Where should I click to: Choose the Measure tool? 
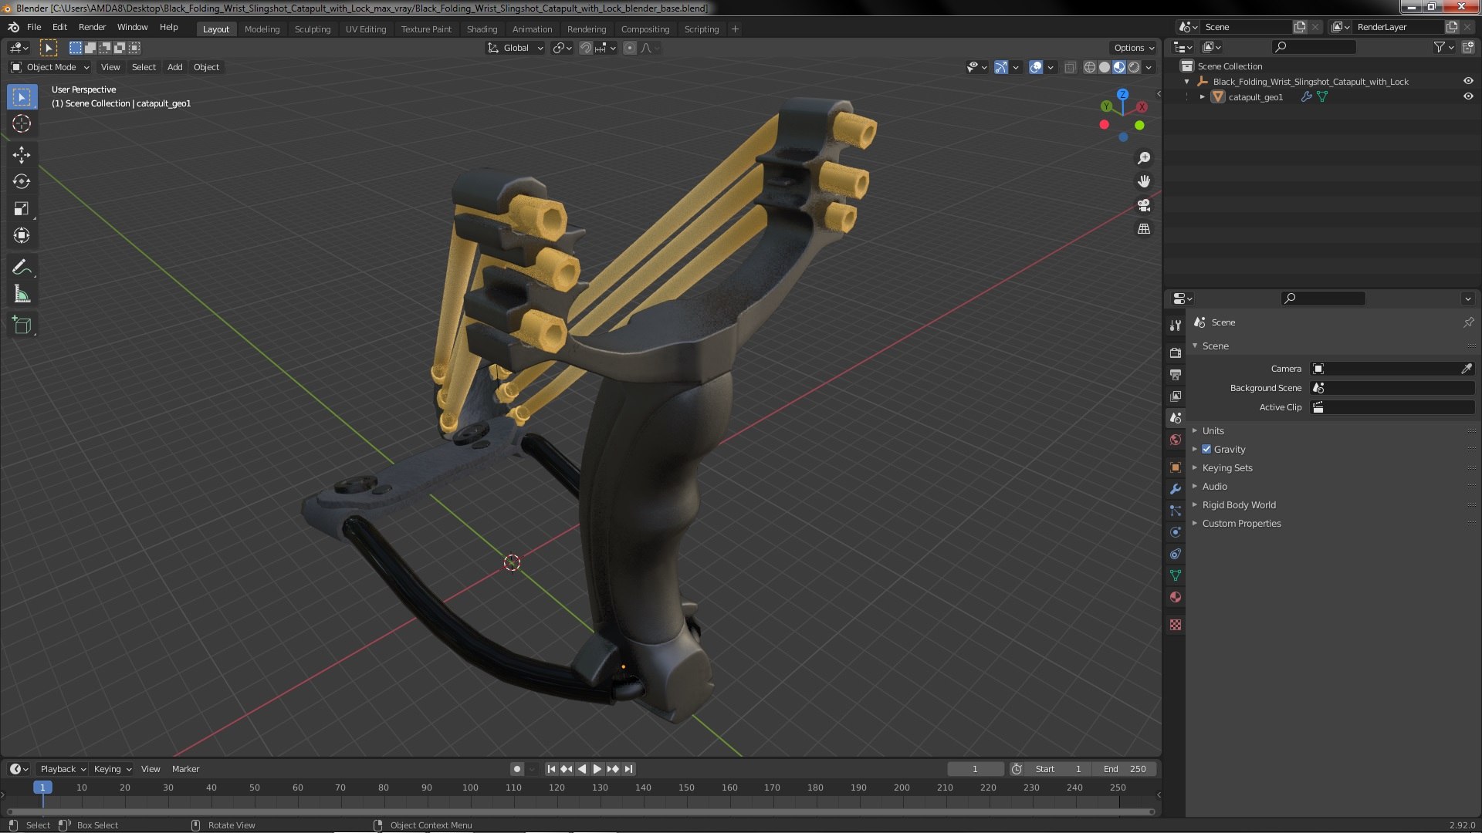coord(22,295)
